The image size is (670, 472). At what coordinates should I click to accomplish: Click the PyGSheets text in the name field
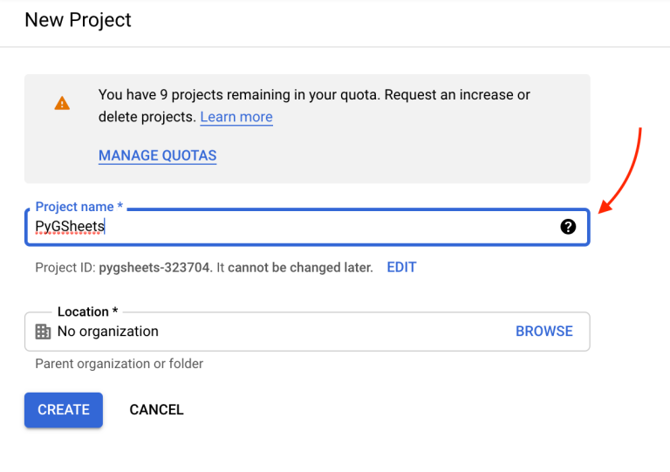coord(70,227)
